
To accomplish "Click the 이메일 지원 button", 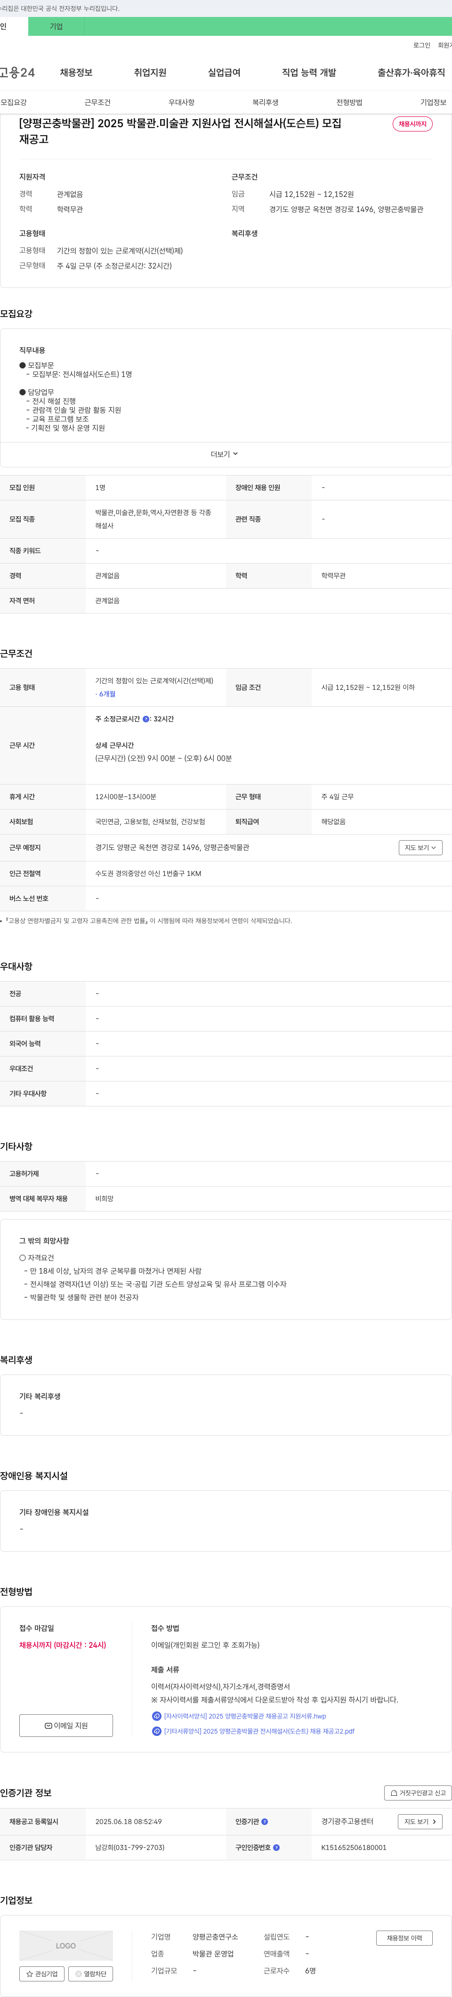I will pyautogui.click(x=66, y=1726).
